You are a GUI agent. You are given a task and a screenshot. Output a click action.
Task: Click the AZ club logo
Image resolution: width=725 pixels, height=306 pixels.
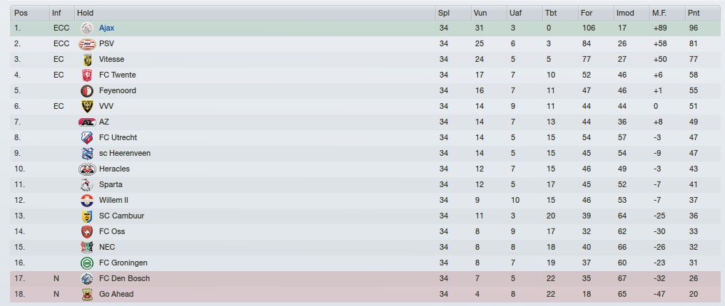(87, 122)
